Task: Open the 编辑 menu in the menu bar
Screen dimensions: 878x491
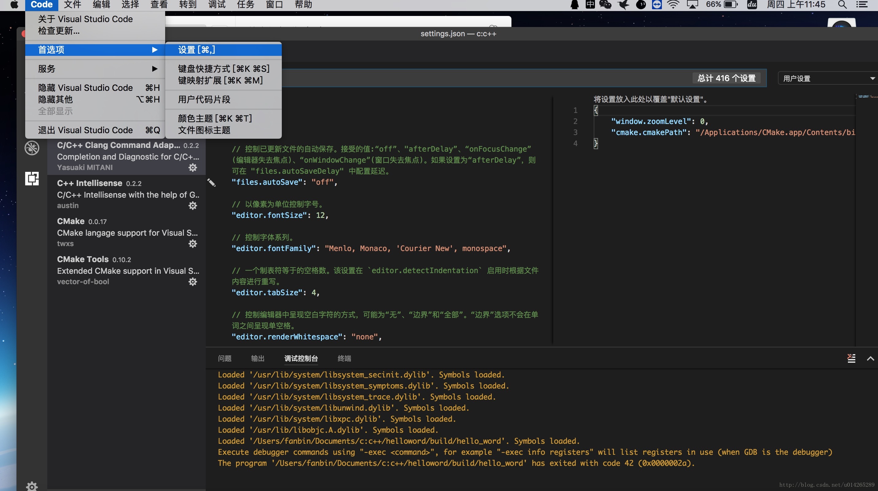Action: [102, 4]
